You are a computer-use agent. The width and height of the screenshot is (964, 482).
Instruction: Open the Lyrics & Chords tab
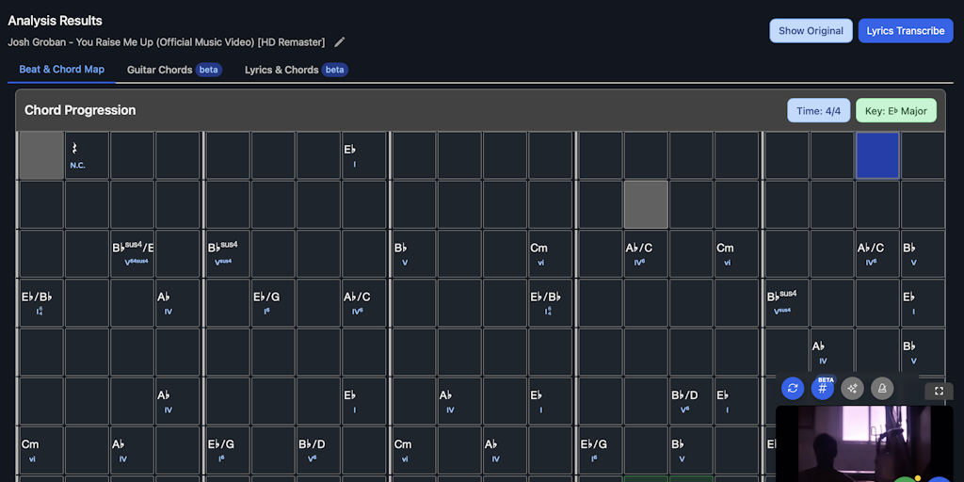tap(296, 70)
